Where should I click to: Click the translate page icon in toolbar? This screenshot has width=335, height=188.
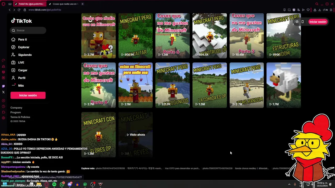[299, 10]
